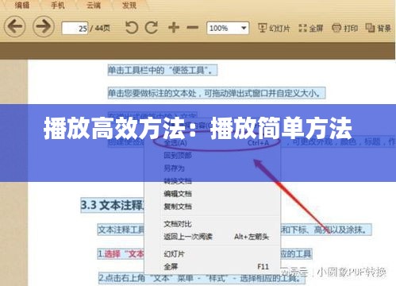This screenshot has height=286, width=396.
Task: Open print via 打印 icon
Action: coord(344,28)
